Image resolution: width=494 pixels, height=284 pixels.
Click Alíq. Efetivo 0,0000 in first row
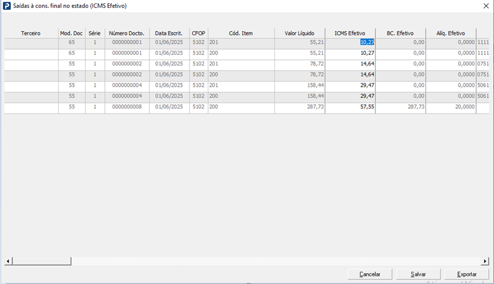(451, 43)
